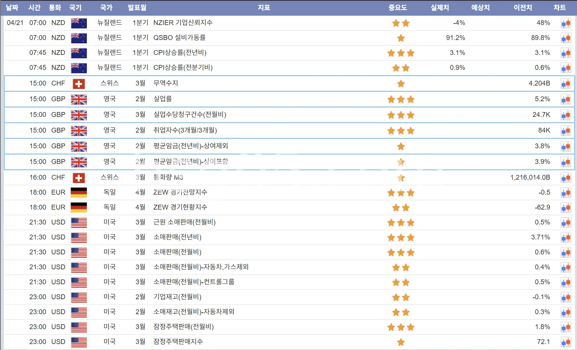The image size is (577, 350).
Task: Click chart icon for 스위스 무역수지 row
Action: [565, 84]
